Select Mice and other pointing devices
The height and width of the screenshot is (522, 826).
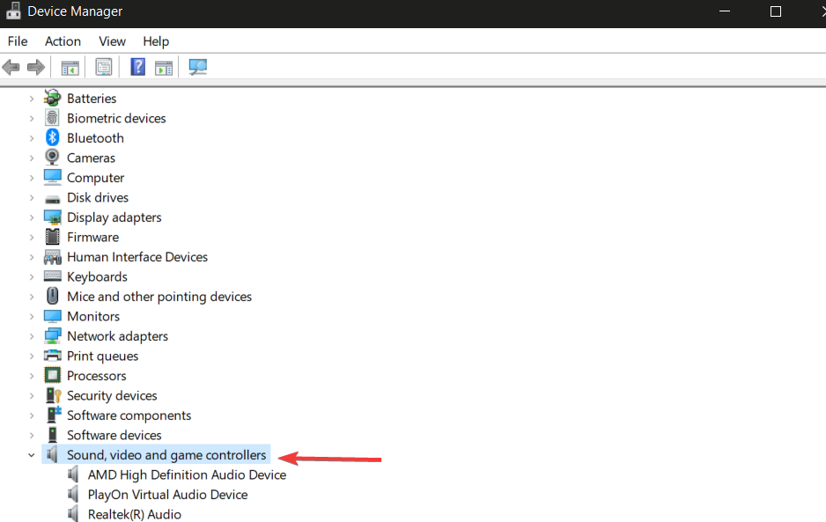[x=159, y=297]
